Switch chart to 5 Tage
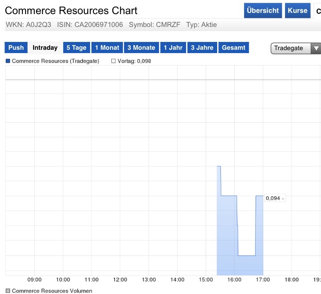This screenshot has height=294, width=321. tap(77, 48)
